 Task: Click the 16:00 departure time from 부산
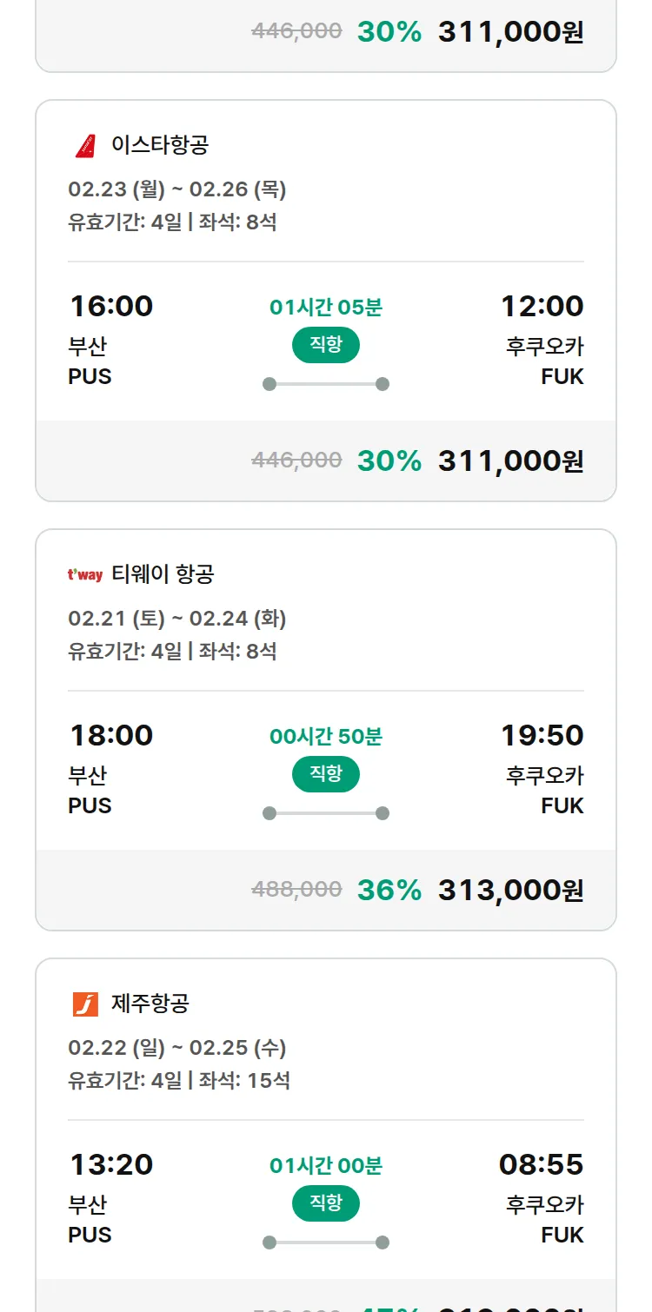pos(111,306)
